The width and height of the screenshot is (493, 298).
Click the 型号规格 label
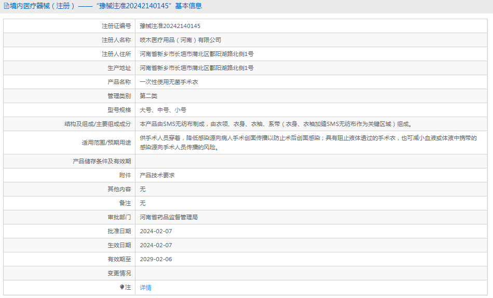click(119, 110)
